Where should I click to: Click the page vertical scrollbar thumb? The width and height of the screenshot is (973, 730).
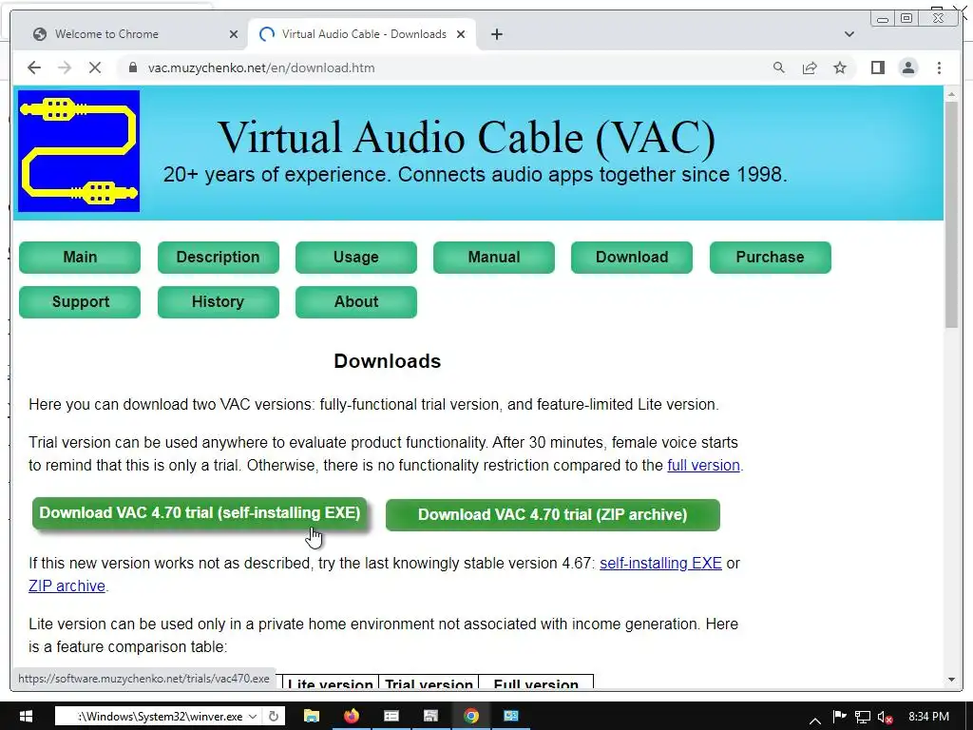pyautogui.click(x=951, y=214)
